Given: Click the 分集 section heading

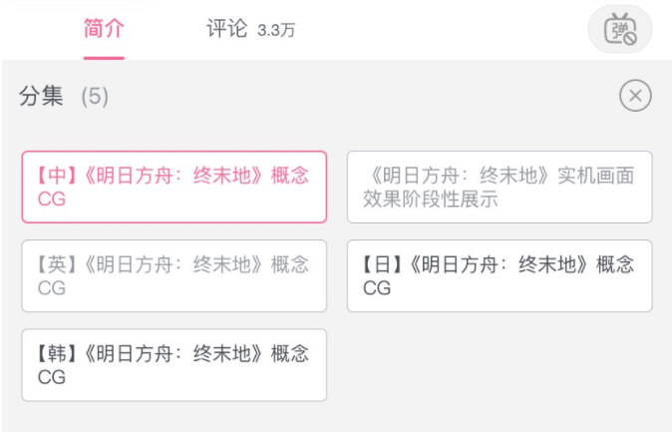Looking at the screenshot, I should tap(41, 96).
